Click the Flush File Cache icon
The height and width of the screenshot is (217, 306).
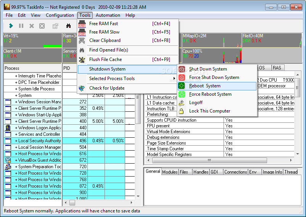[82, 60]
